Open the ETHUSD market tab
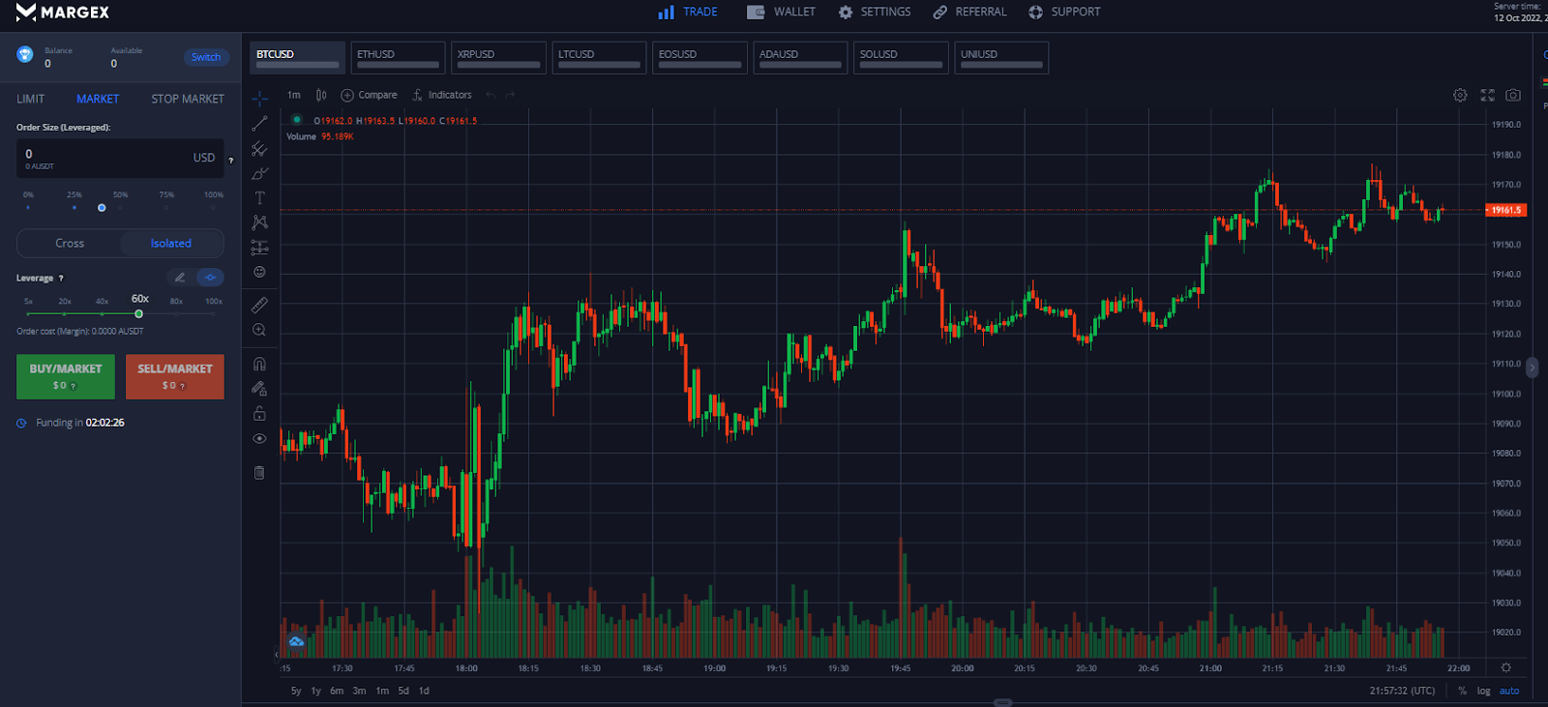This screenshot has height=707, width=1548. [398, 57]
